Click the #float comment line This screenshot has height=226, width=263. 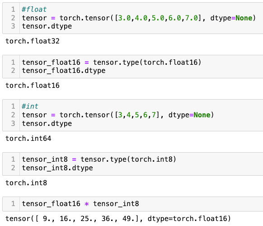(34, 10)
